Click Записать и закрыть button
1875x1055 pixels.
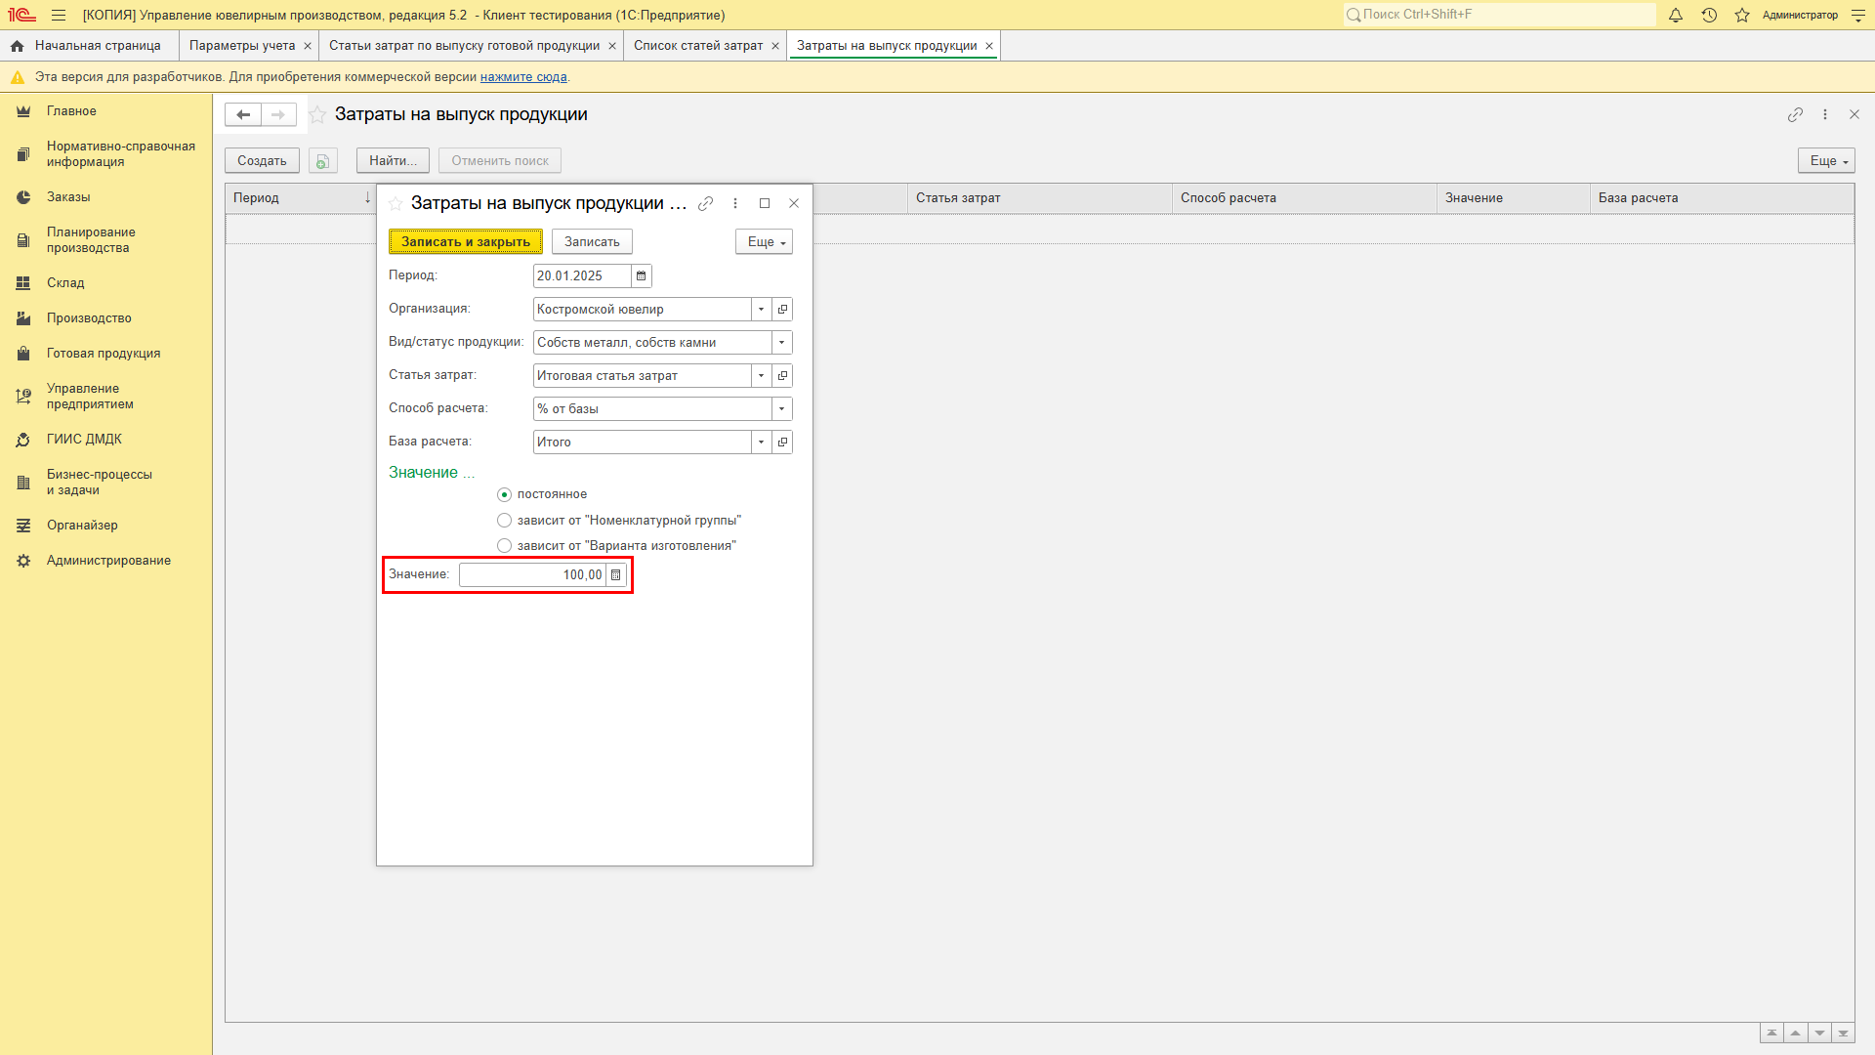click(x=466, y=242)
